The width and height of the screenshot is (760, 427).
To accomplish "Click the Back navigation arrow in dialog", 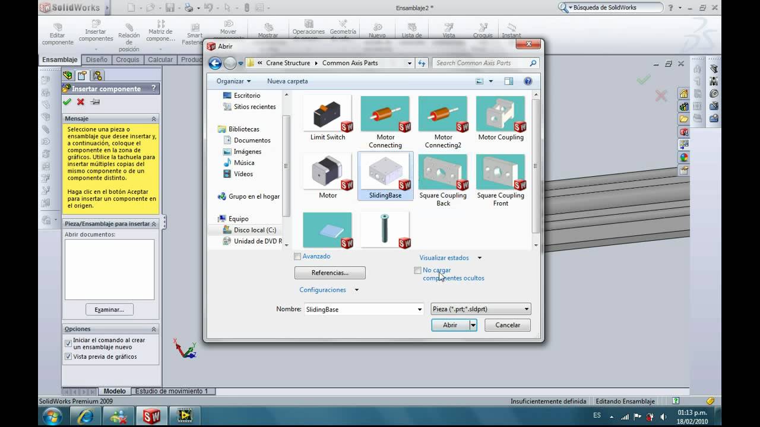I will pyautogui.click(x=215, y=63).
